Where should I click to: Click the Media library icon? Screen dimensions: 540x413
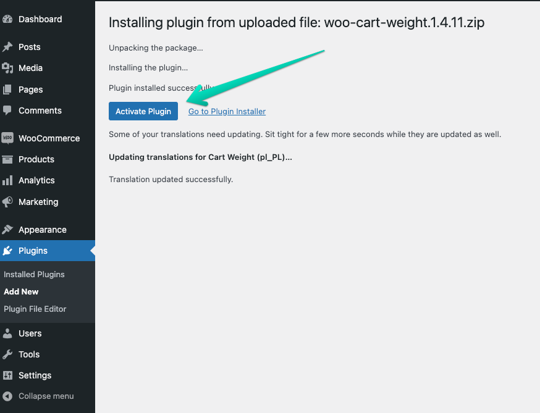[7, 68]
